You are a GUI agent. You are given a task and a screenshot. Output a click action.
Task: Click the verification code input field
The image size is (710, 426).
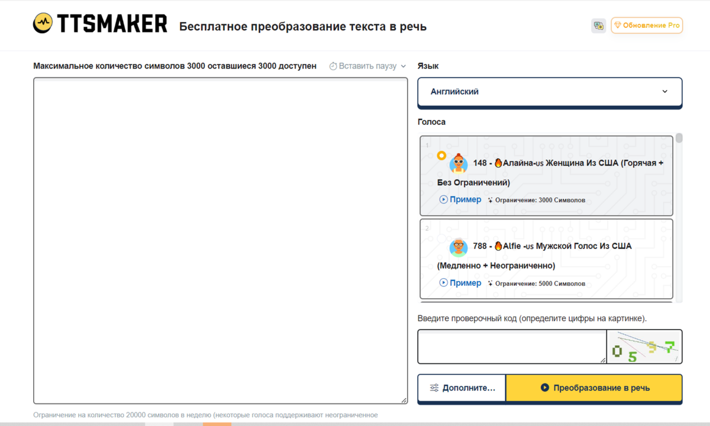coord(512,347)
